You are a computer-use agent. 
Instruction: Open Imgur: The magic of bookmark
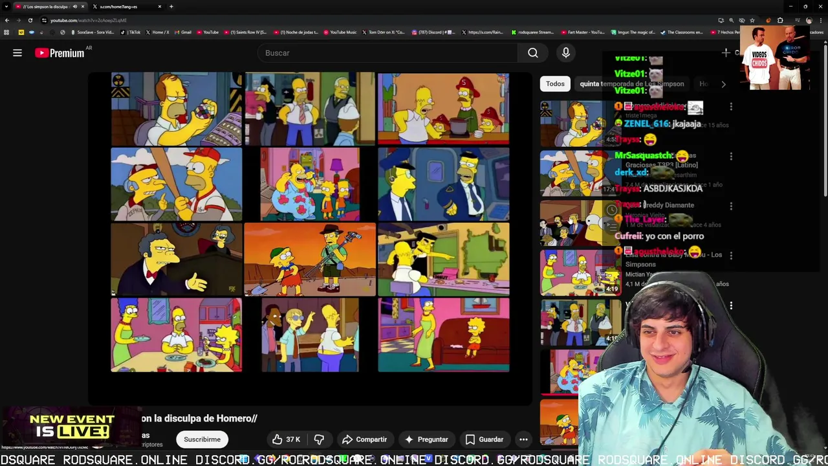click(x=633, y=32)
